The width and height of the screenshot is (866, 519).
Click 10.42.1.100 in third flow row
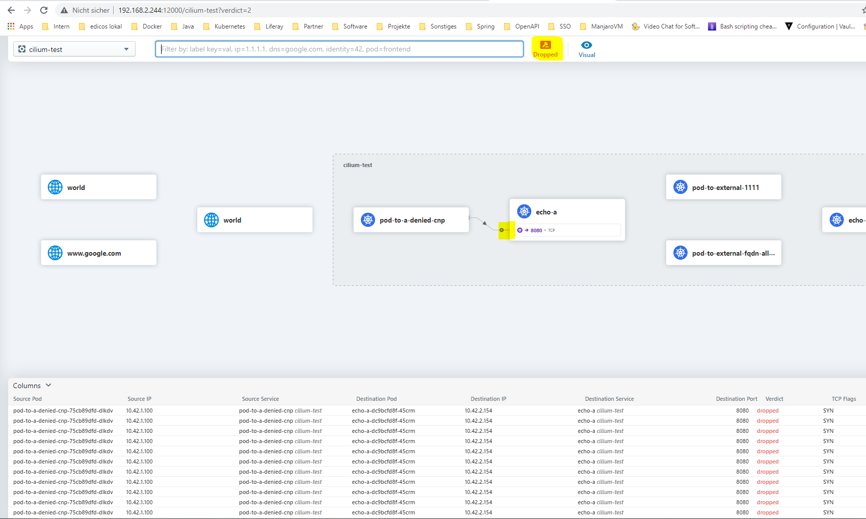(x=139, y=431)
